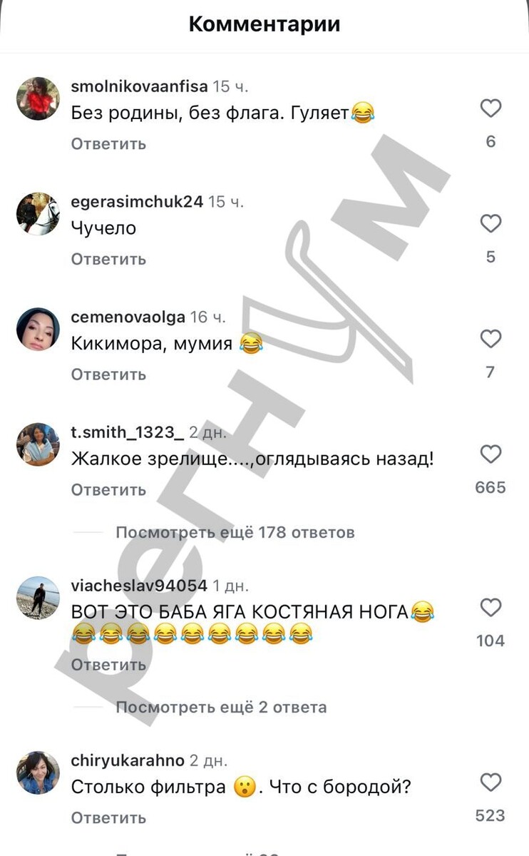529x856 pixels.
Task: Reply to the Чучело comment
Action: pyautogui.click(x=108, y=259)
